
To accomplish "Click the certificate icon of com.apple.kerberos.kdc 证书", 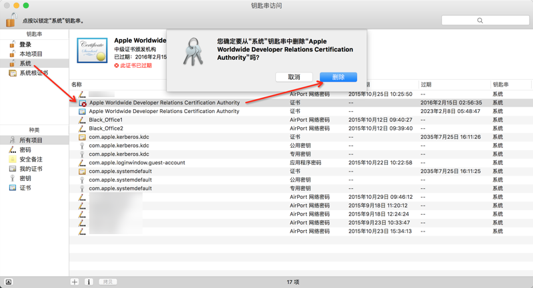I will click(82, 137).
